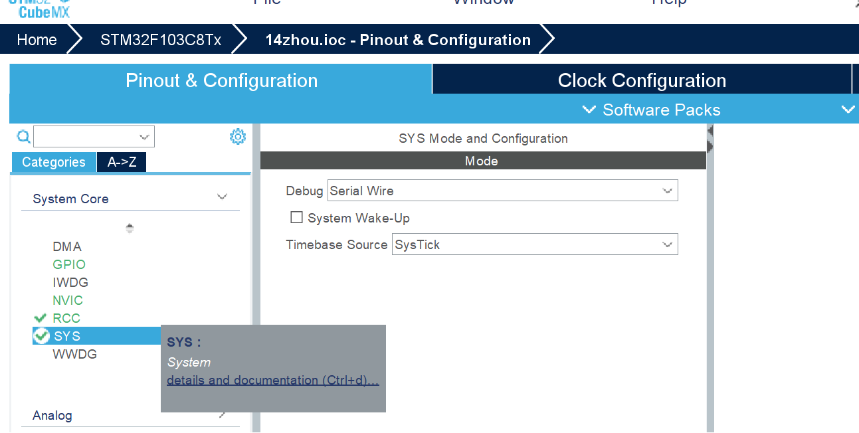Select IWDG in System Core list
Viewport: 859px width, 433px height.
(x=70, y=282)
